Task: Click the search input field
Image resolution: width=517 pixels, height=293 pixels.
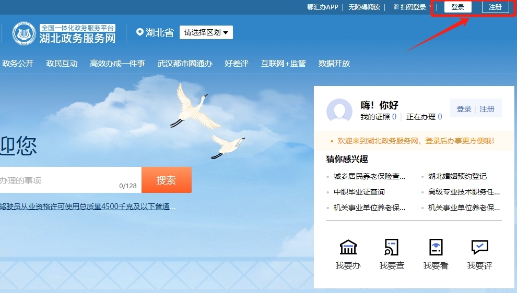Action: tap(70, 180)
